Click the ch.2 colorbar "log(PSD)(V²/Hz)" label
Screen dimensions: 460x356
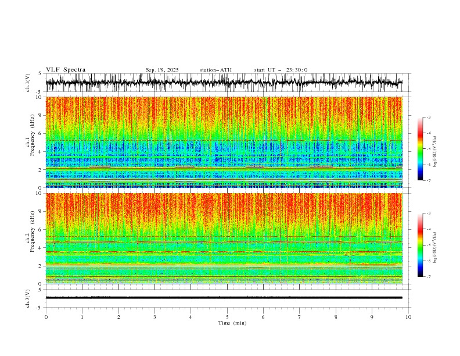point(435,248)
